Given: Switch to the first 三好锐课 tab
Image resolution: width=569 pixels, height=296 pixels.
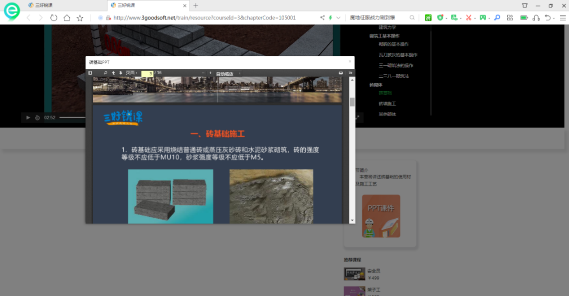Looking at the screenshot, I should [x=44, y=5].
